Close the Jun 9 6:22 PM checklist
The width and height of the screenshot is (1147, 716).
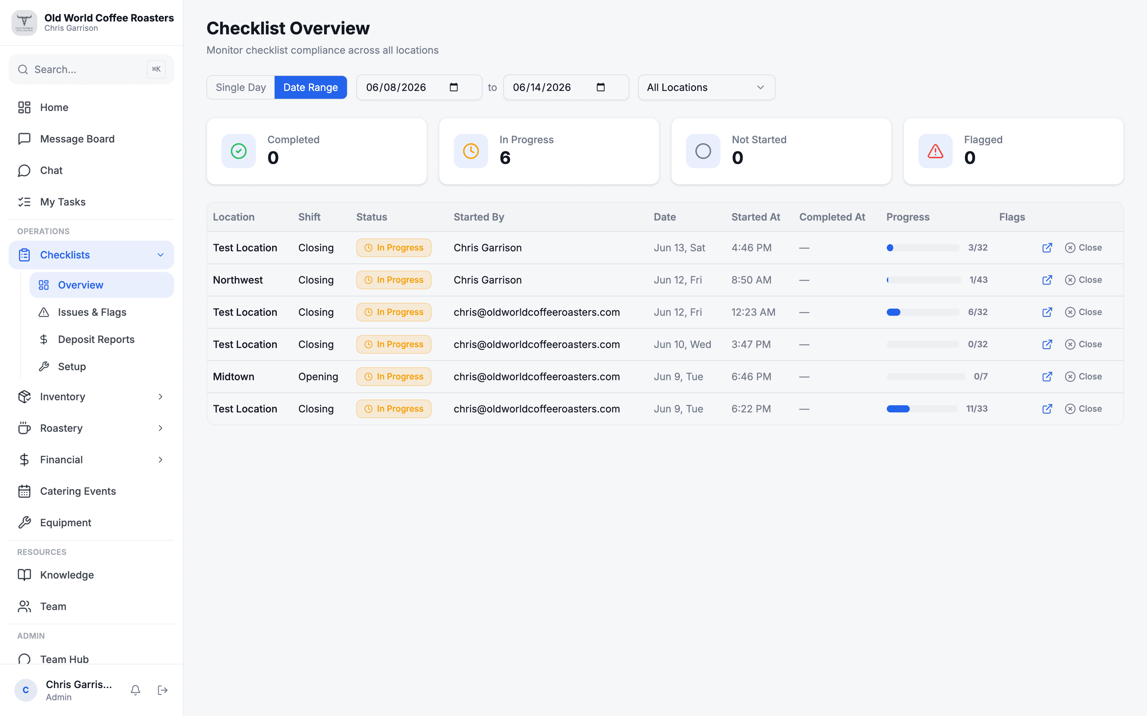[1083, 409]
